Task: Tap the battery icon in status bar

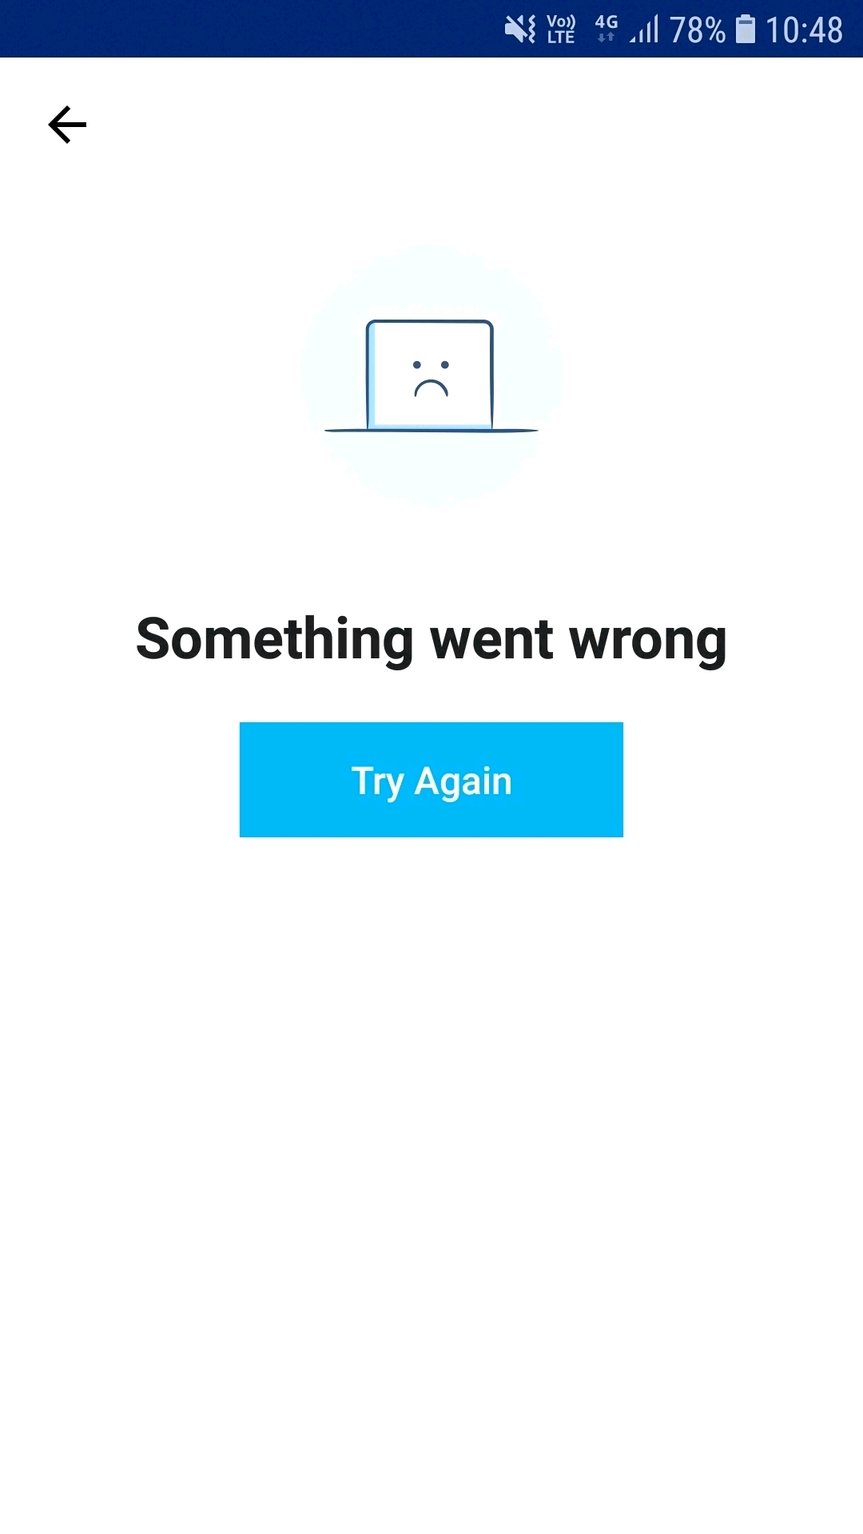Action: click(745, 30)
